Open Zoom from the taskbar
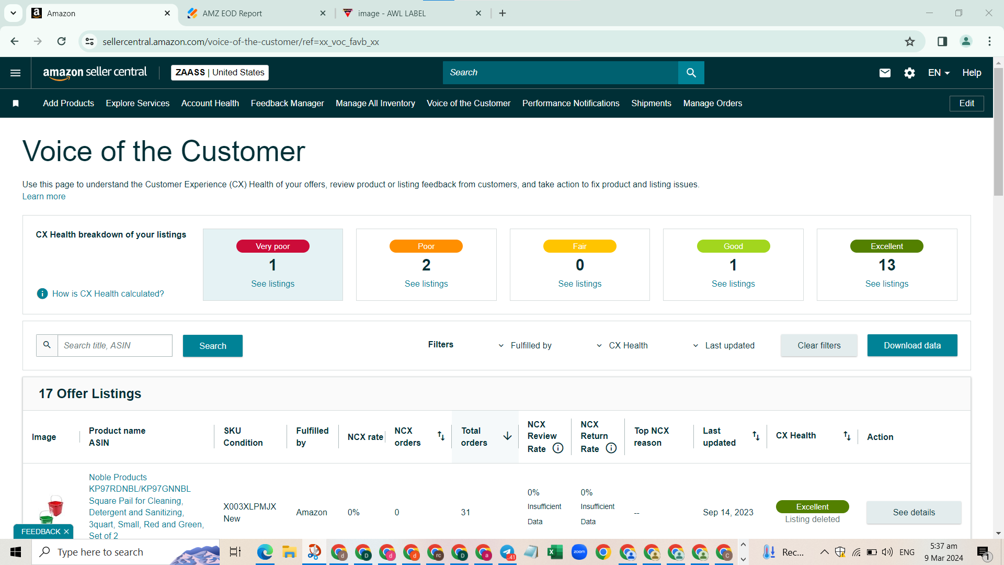This screenshot has height=565, width=1004. (x=579, y=552)
